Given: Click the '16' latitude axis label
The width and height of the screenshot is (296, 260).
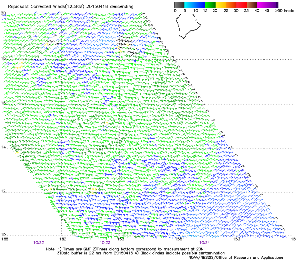Looking at the screenshot, I should [3, 103].
